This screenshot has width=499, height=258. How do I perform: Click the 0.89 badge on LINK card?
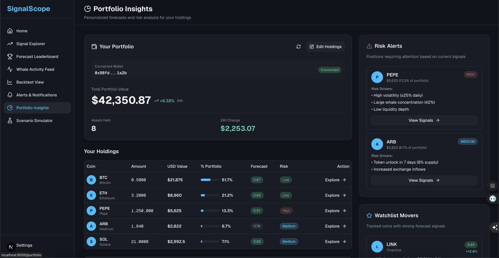pyautogui.click(x=471, y=245)
